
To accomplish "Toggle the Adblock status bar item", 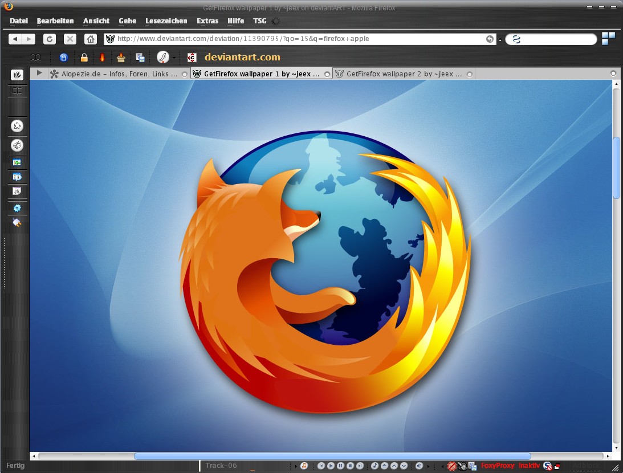I will (x=586, y=466).
